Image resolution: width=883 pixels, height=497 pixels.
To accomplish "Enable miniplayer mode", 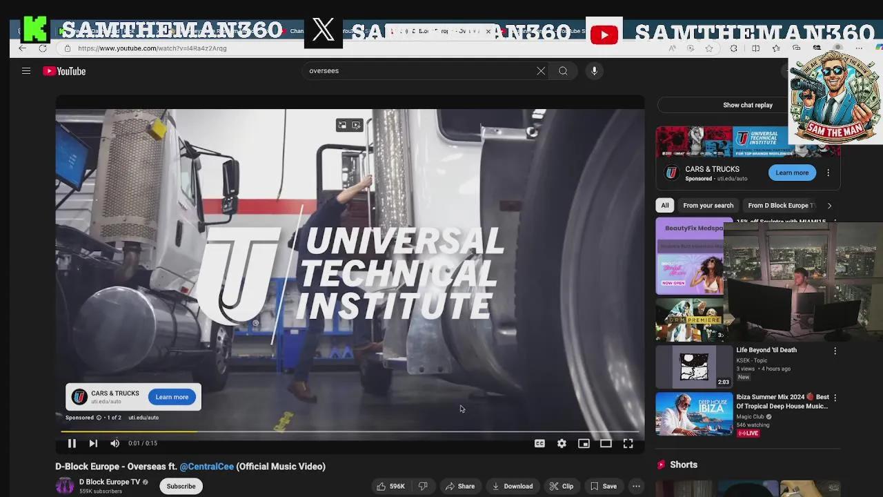I will coord(584,443).
